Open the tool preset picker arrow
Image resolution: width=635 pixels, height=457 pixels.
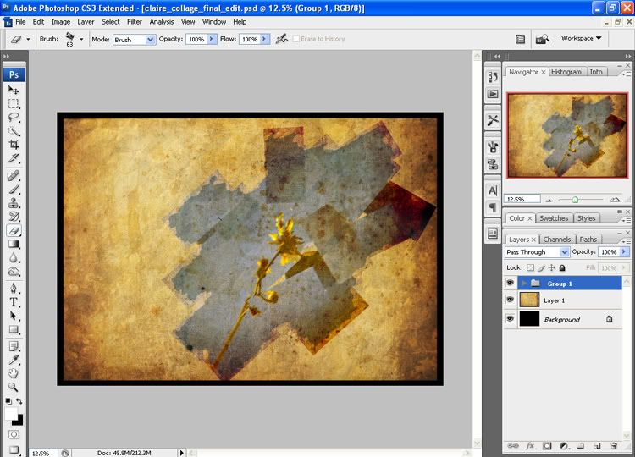28,39
